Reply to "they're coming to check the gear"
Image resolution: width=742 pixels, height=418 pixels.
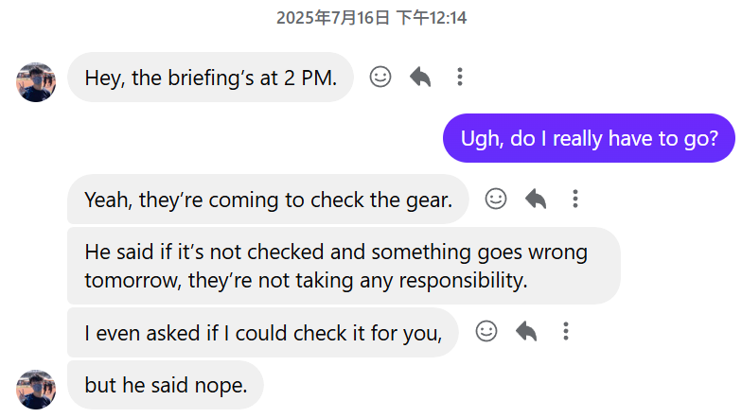click(x=536, y=199)
